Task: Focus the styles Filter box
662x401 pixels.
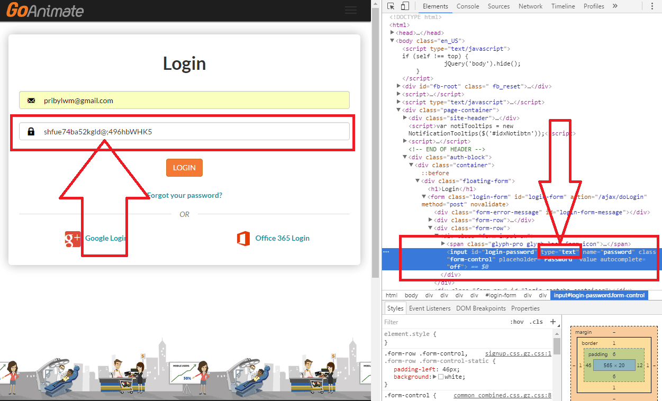Action: tap(445, 322)
